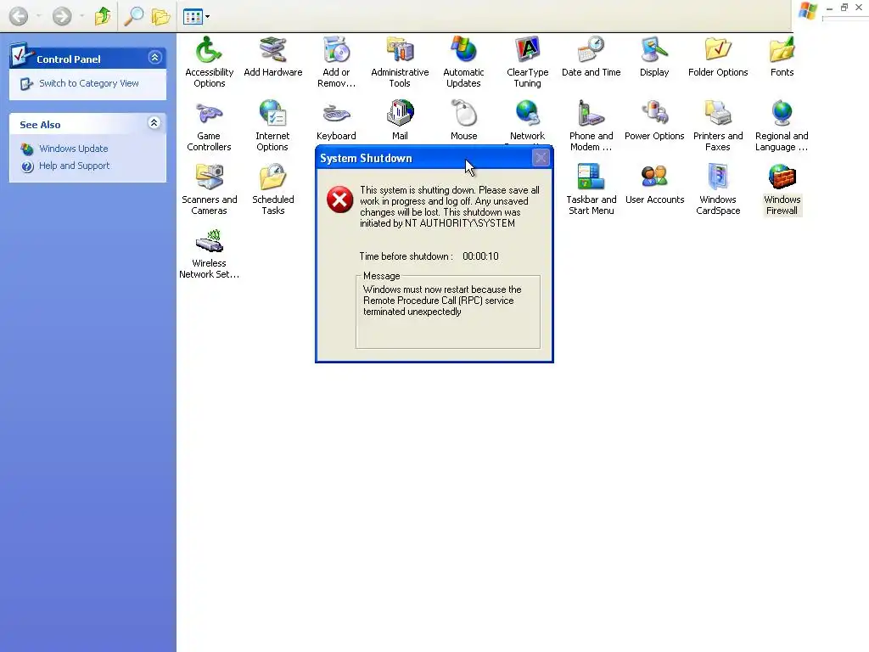
Task: Open Display properties icon
Action: click(654, 57)
